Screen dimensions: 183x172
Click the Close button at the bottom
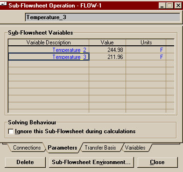point(157,162)
